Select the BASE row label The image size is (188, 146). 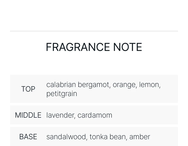[x=28, y=137]
